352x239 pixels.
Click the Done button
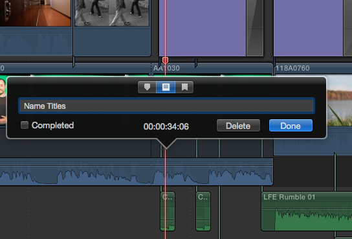pos(291,126)
